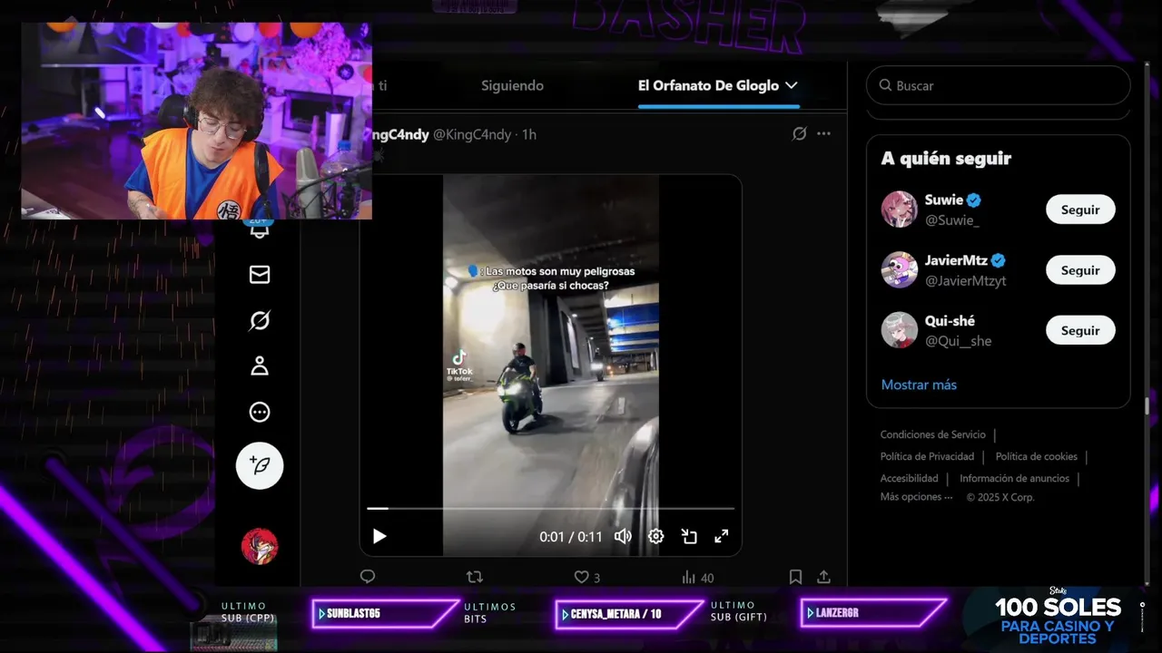Click the Suwie display name

pyautogui.click(x=944, y=200)
